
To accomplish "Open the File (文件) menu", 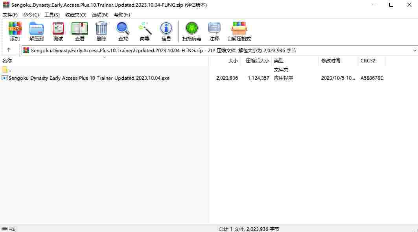I will 10,15.
